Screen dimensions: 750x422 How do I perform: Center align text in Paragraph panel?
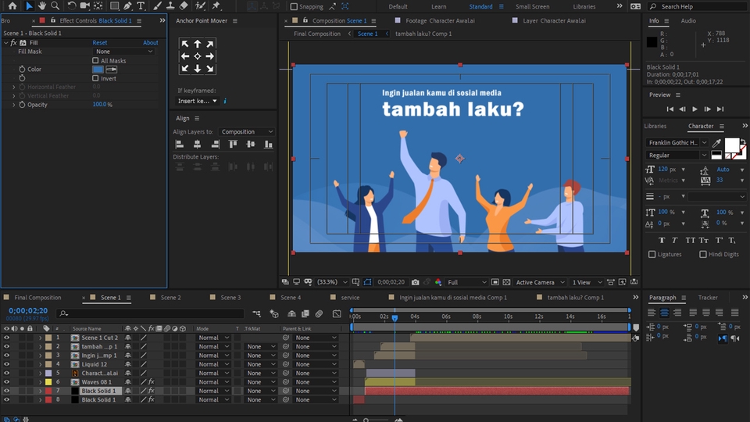pos(664,313)
